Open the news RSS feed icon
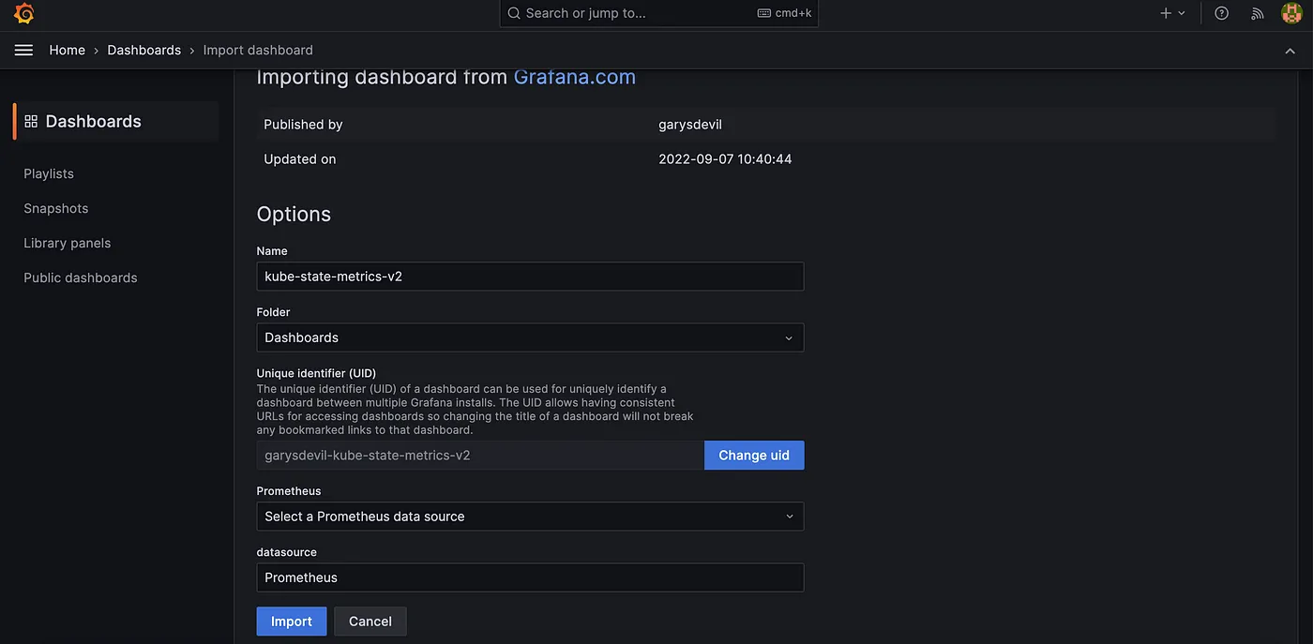The image size is (1313, 644). pos(1258,13)
